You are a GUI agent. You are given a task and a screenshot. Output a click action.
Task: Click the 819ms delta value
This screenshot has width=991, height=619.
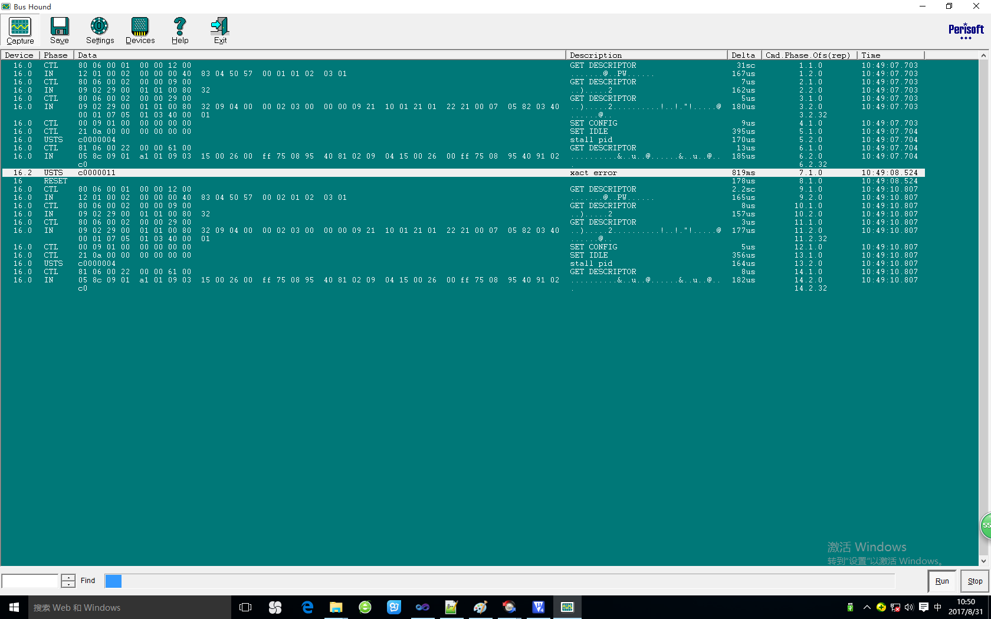pyautogui.click(x=743, y=173)
